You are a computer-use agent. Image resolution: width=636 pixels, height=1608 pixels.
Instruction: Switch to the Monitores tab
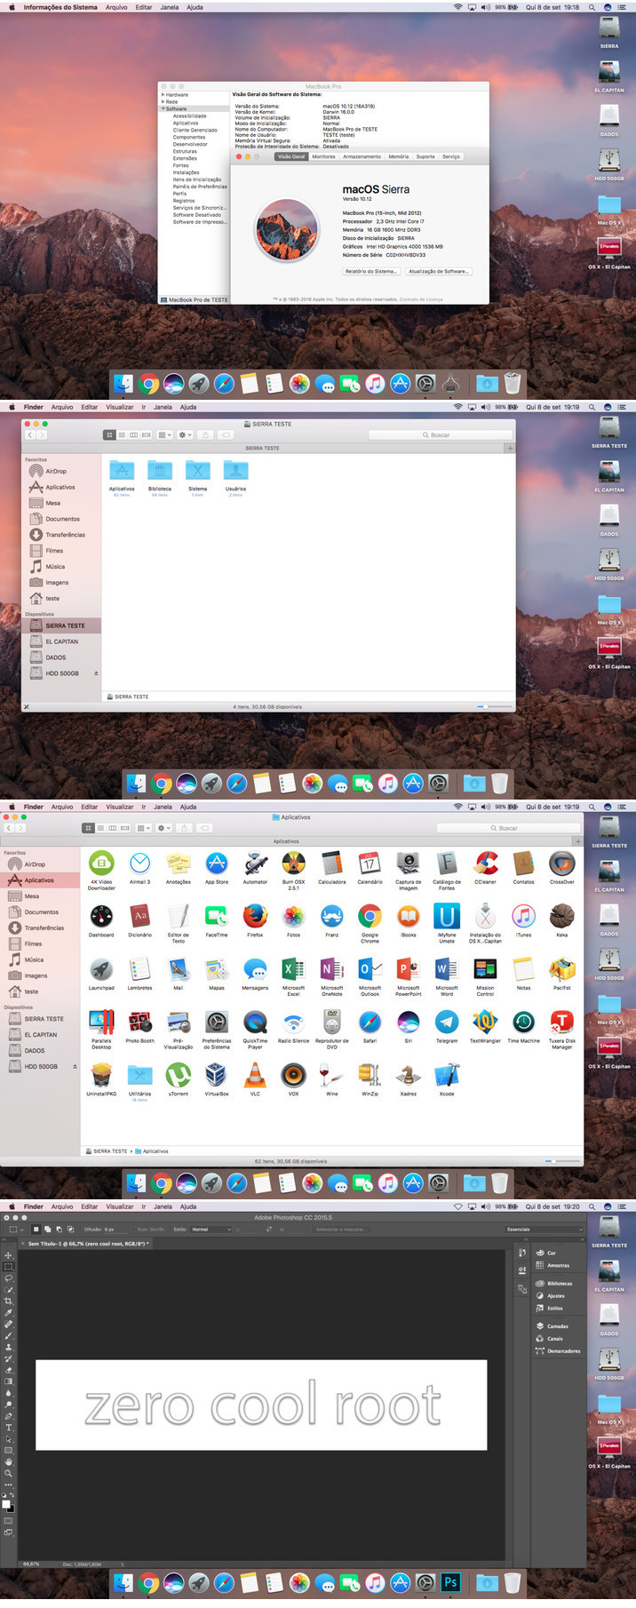(323, 156)
